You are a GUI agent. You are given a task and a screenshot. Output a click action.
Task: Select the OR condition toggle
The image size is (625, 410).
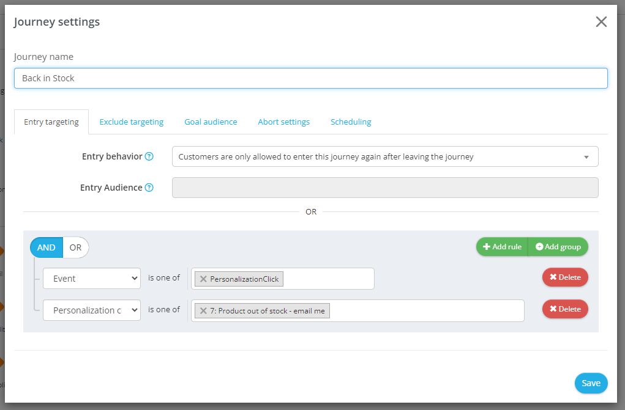[x=76, y=247]
